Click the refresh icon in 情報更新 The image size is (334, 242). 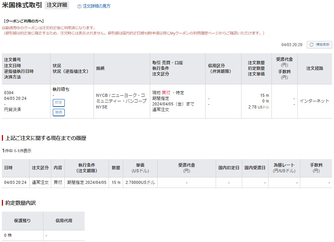(x=312, y=45)
